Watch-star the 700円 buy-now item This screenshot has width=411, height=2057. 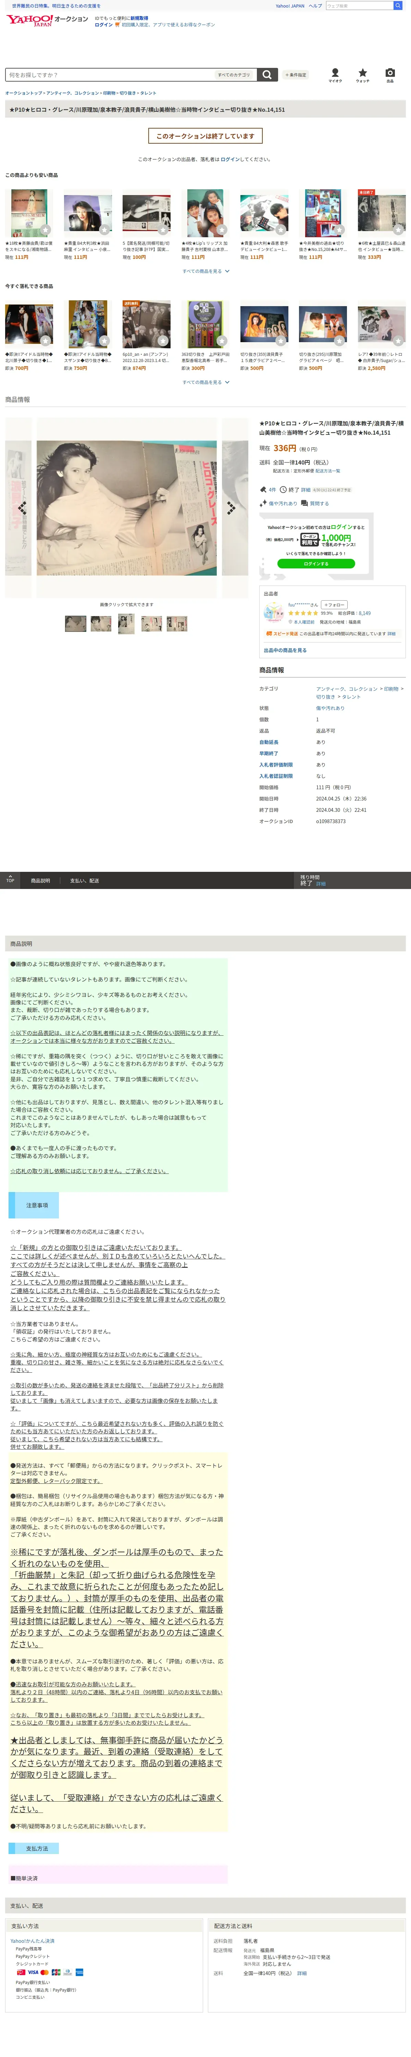tap(46, 341)
